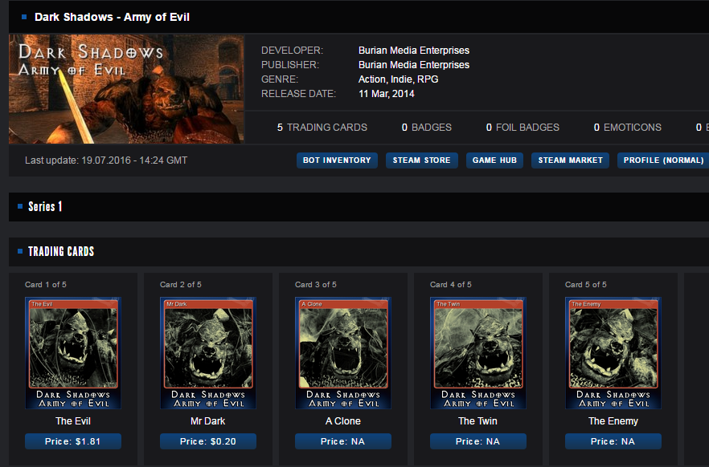Select the 5 Trading Cards counter
This screenshot has height=467, width=709.
(x=322, y=128)
